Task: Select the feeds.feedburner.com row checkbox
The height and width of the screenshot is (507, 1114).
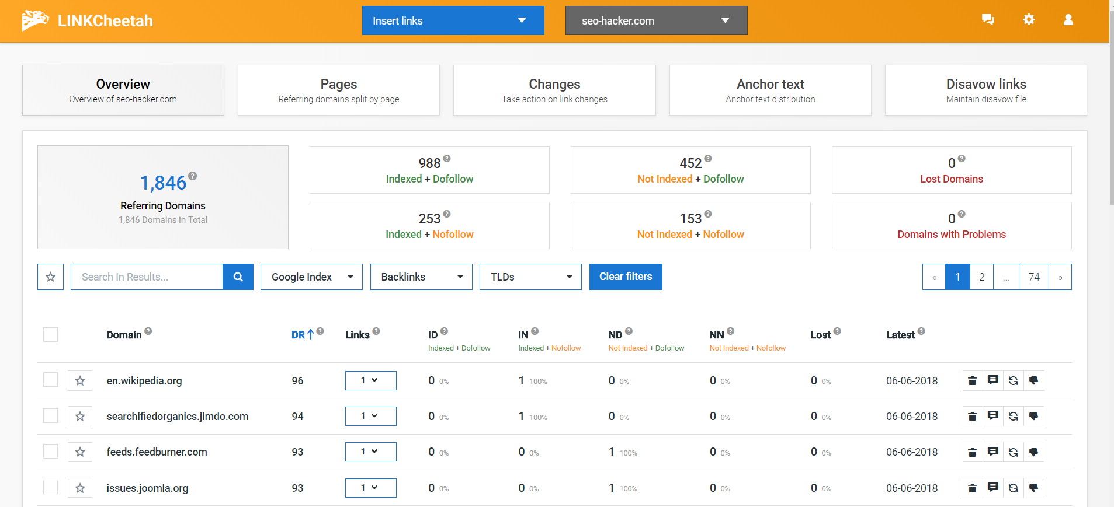Action: pyautogui.click(x=51, y=452)
